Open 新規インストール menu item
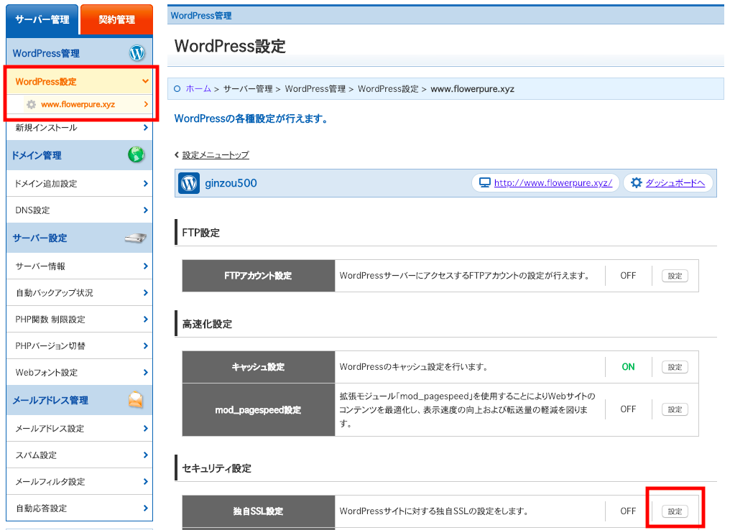 point(80,128)
